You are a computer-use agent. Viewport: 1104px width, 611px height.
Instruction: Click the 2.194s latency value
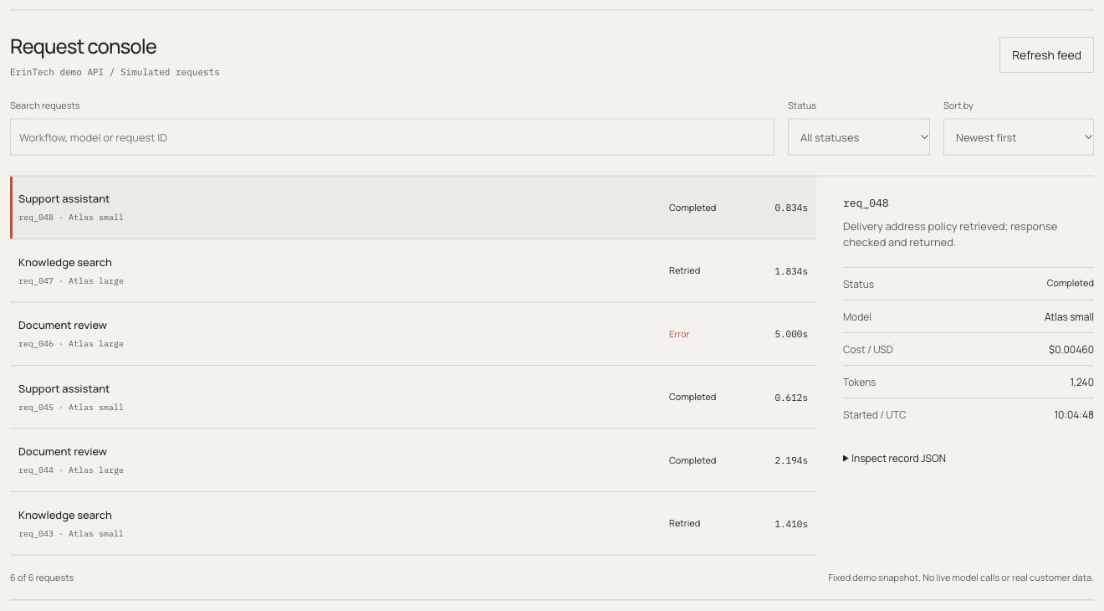791,460
